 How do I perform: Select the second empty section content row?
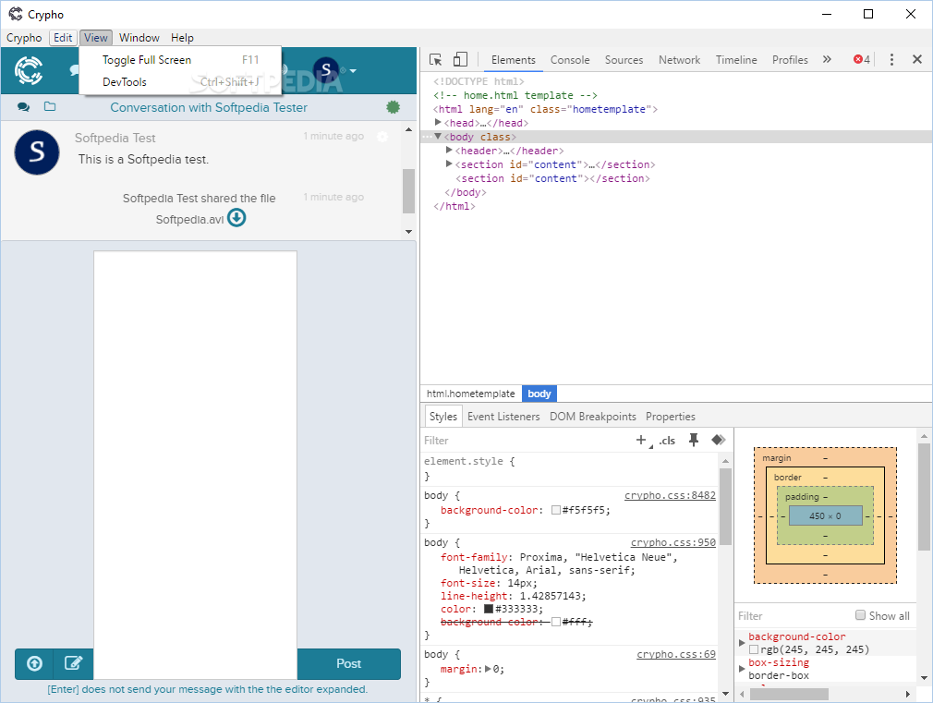[552, 178]
